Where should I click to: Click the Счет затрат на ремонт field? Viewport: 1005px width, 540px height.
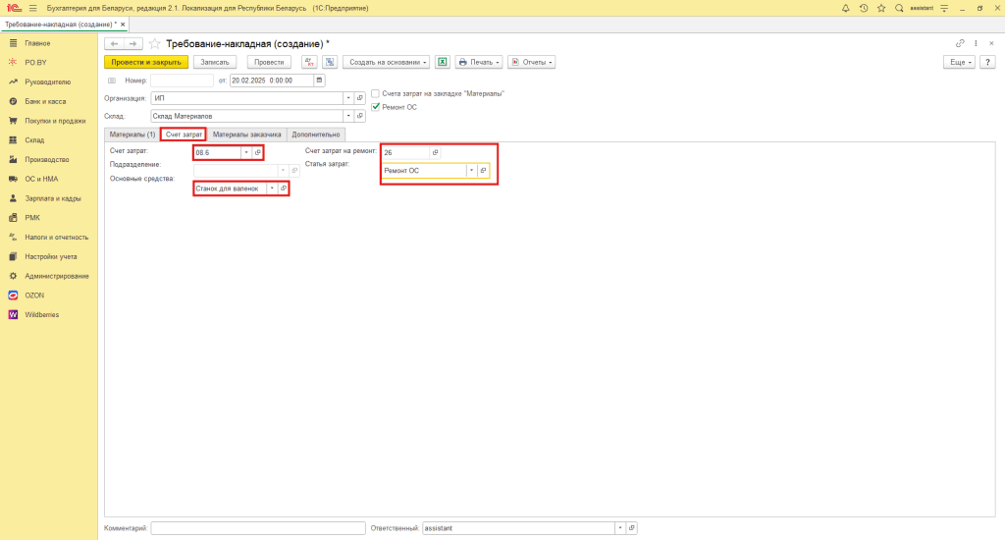point(405,152)
